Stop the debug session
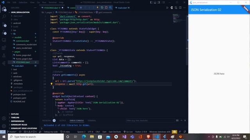250x140 pixels. 106,8
